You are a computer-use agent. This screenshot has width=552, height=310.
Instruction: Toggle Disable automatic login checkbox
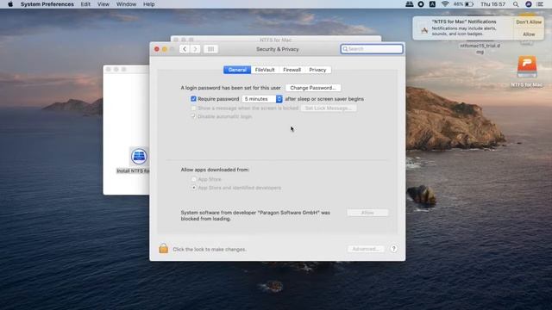click(193, 116)
